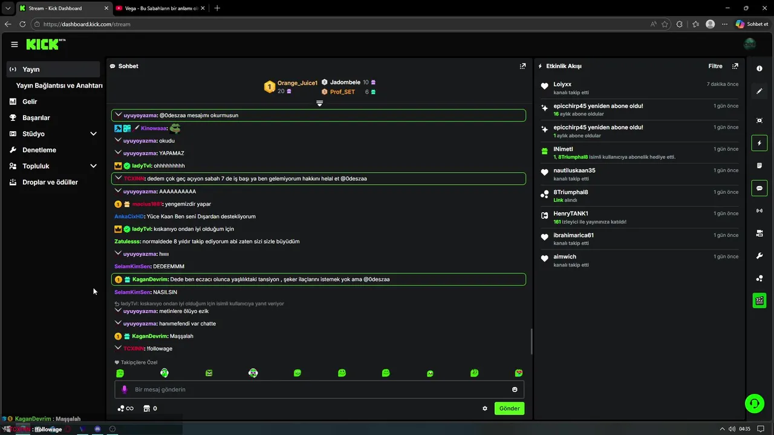The width and height of the screenshot is (774, 435).
Task: Open the hamburger menu beside the Kick logo
Action: pos(15,44)
